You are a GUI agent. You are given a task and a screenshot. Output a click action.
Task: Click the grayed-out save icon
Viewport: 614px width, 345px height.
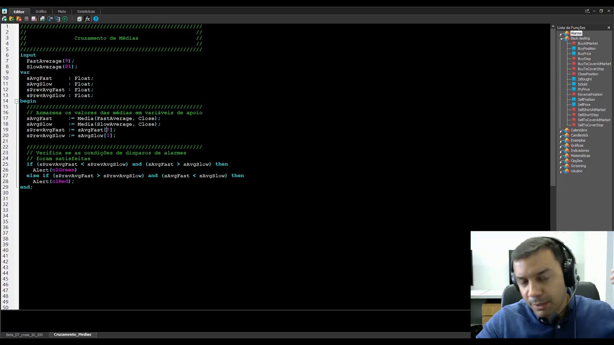click(x=26, y=19)
